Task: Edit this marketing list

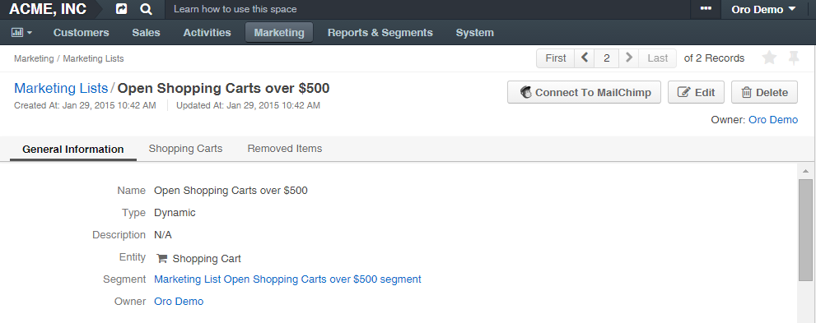Action: 696,92
